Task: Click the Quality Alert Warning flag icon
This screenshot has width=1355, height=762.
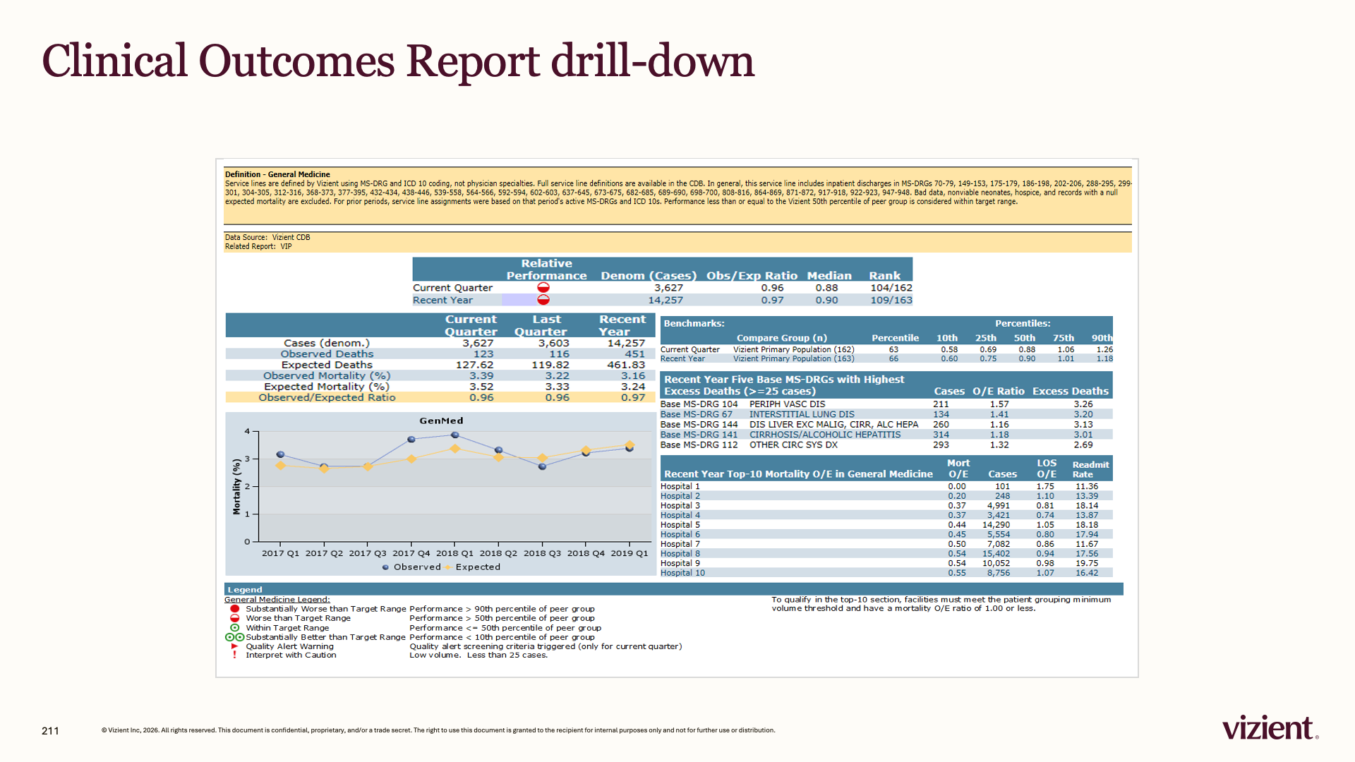Action: click(235, 646)
